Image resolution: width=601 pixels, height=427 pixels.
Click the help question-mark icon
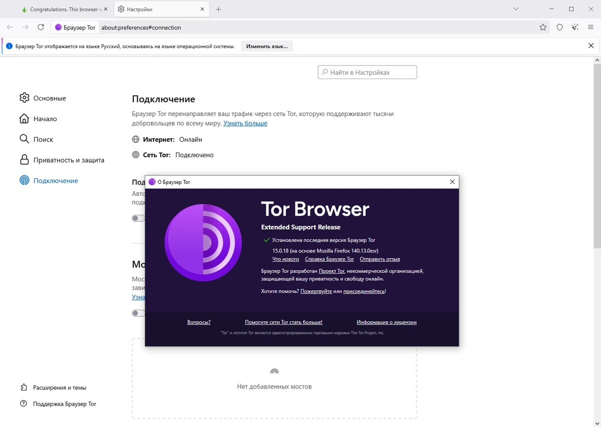(24, 403)
